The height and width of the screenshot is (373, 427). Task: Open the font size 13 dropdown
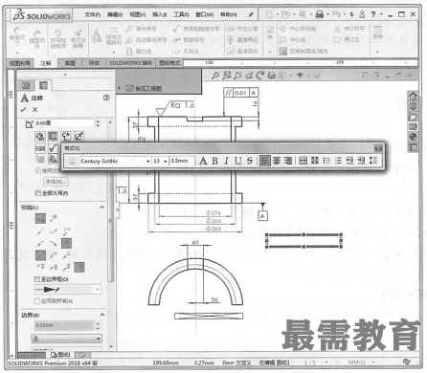(166, 162)
